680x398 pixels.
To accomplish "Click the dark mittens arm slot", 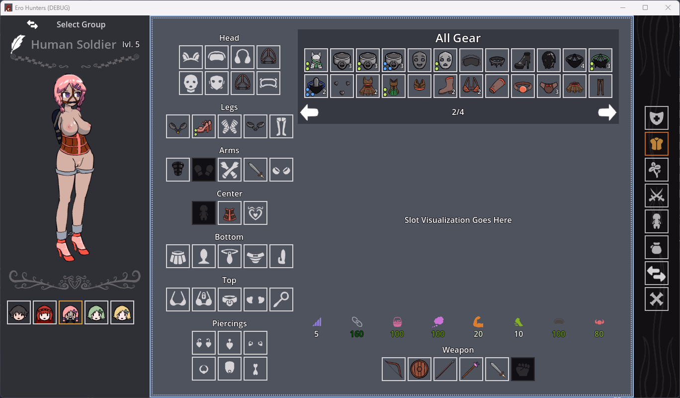I will 204,170.
